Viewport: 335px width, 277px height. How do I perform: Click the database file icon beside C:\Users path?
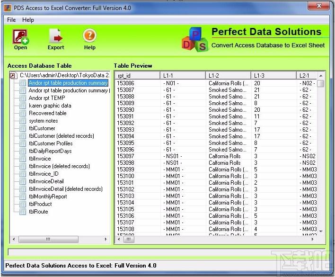coord(13,75)
